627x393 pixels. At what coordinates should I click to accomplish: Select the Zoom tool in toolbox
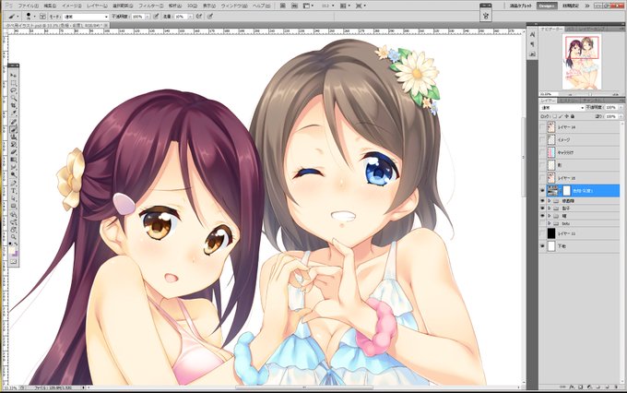point(13,238)
